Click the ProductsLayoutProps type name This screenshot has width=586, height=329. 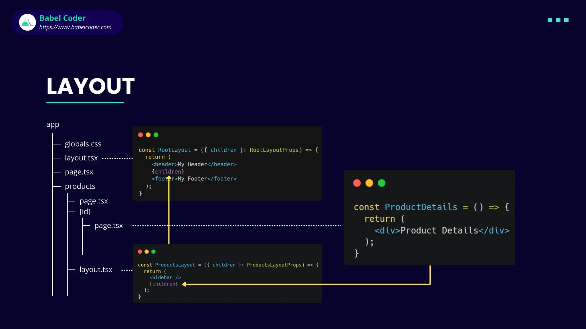click(274, 265)
